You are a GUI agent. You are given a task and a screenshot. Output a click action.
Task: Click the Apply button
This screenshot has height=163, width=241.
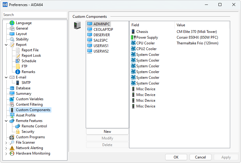pyautogui.click(x=226, y=157)
